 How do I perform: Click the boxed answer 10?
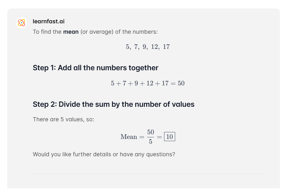(x=169, y=136)
